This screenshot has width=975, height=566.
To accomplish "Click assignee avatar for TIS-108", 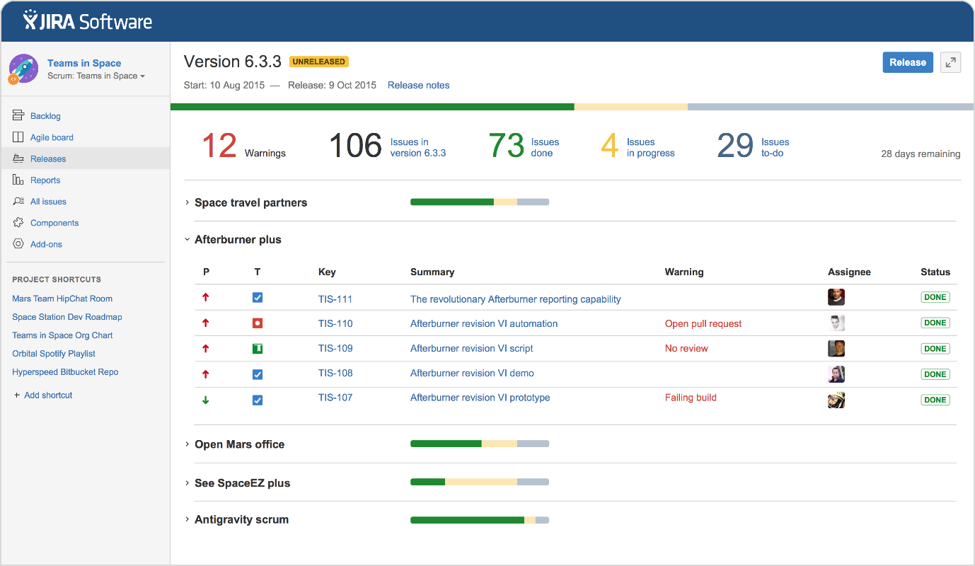I will 836,374.
